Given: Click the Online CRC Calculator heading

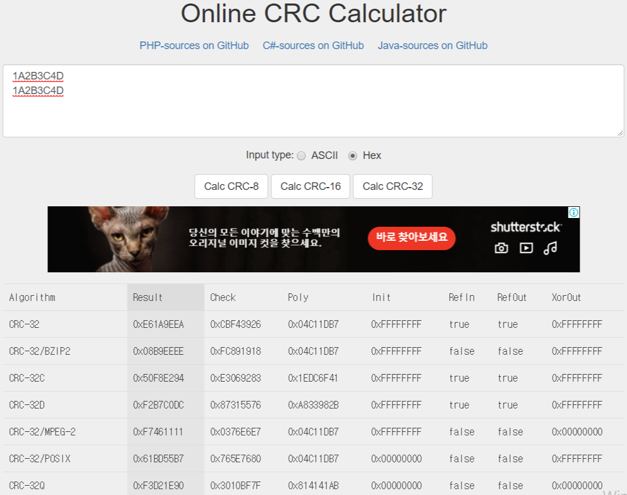Looking at the screenshot, I should click(x=313, y=13).
